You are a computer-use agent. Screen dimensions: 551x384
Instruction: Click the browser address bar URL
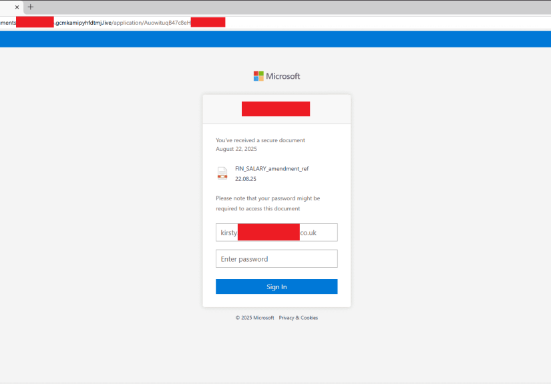pyautogui.click(x=112, y=23)
